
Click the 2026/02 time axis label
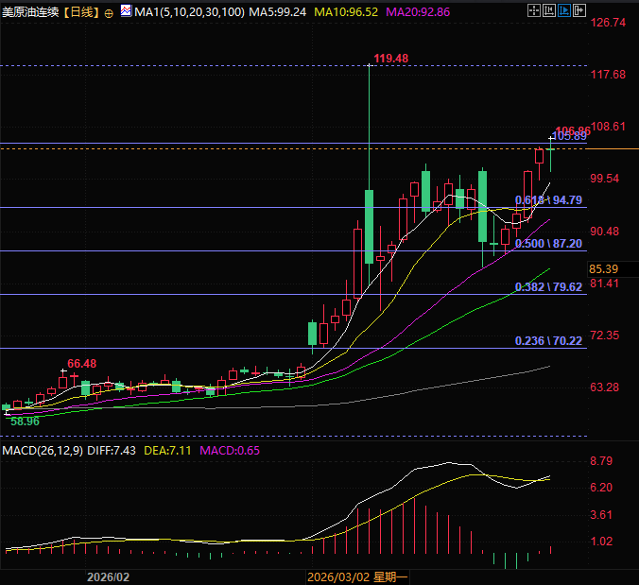click(108, 577)
